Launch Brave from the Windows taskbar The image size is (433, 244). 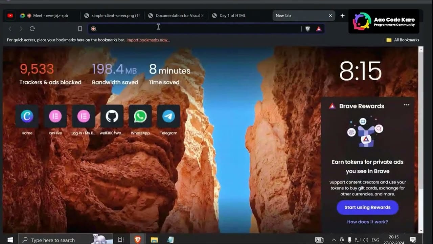(138, 240)
